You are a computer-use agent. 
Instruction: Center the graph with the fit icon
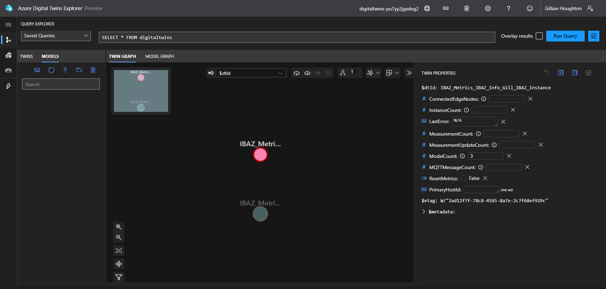[x=119, y=251]
